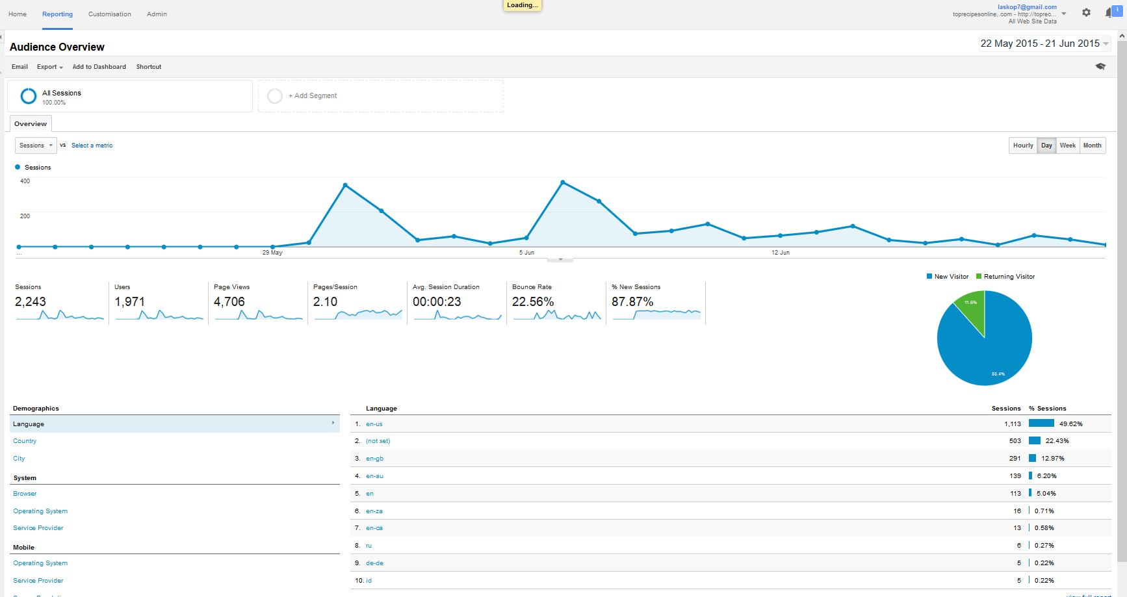This screenshot has width=1127, height=597.
Task: Open the Customisation tab
Action: tap(110, 14)
